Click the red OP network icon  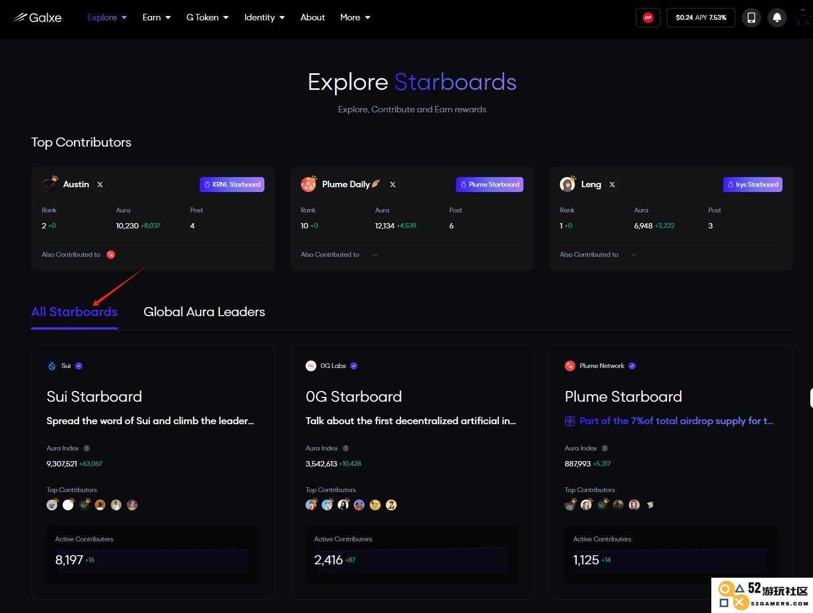648,18
